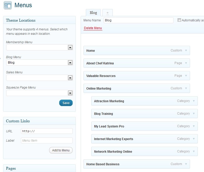Screen dimensions: 204x172
Task: Select Blog Training item title
Action: click(x=103, y=114)
